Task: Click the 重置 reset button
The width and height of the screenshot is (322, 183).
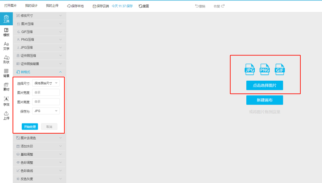Action: pos(144,6)
